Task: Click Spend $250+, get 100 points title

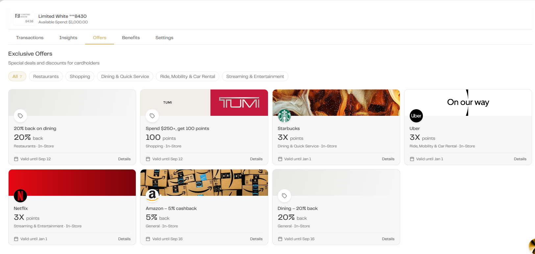Action: [x=177, y=128]
